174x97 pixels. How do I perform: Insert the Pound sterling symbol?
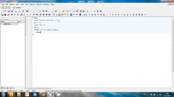pos(104,15)
